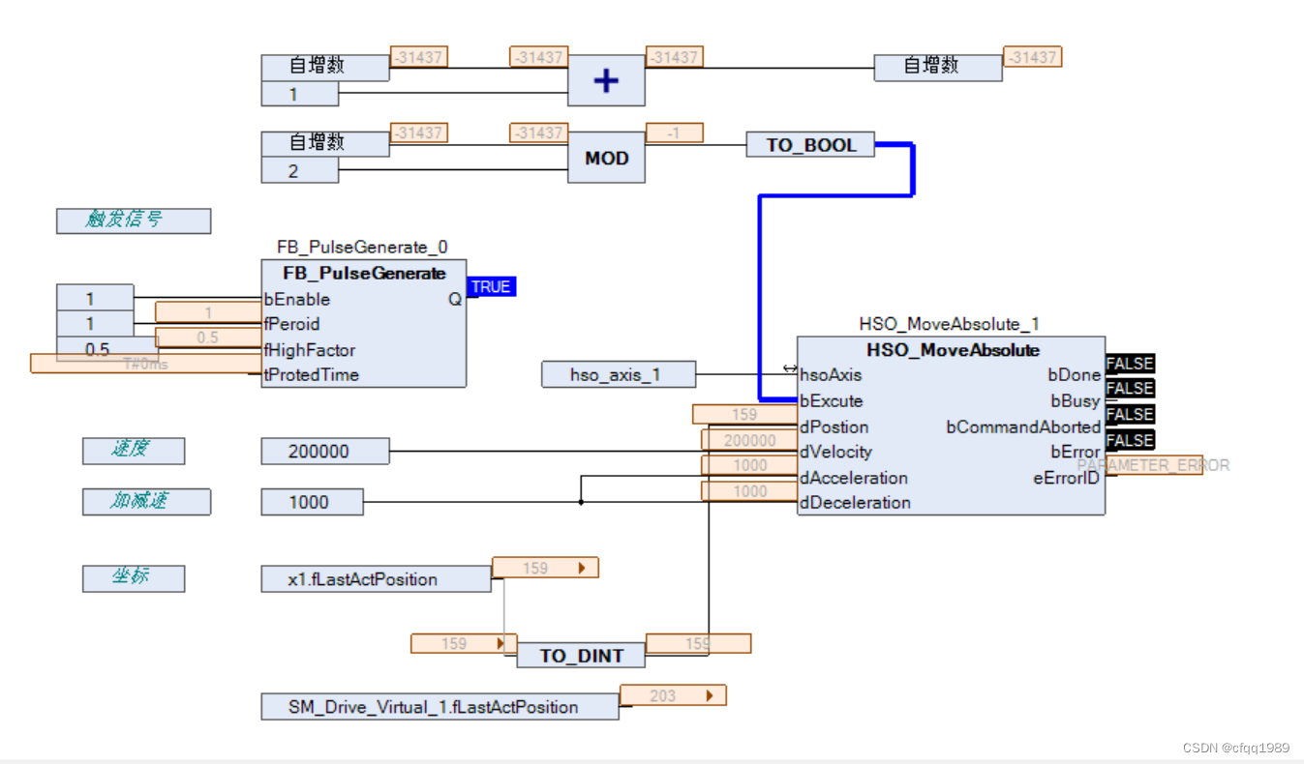The height and width of the screenshot is (764, 1304).
Task: Select the 200000 velocity input box
Action: tap(324, 451)
